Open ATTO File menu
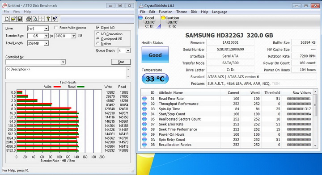 [x=6, y=12]
